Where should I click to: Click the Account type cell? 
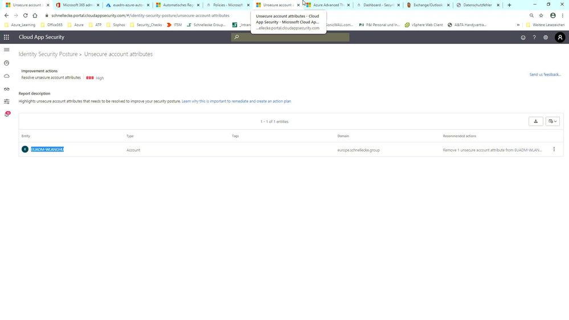[x=133, y=150]
